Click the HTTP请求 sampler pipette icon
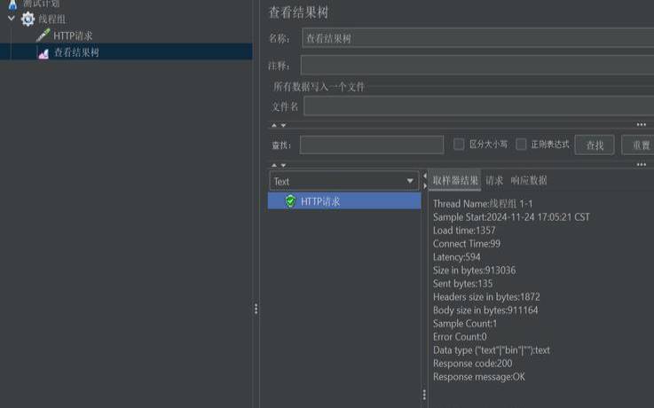 (43, 35)
